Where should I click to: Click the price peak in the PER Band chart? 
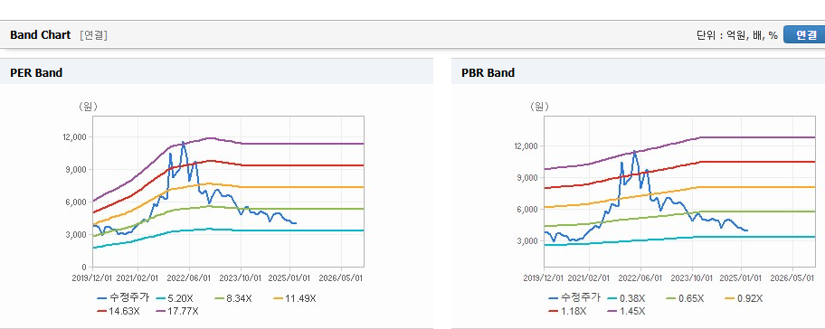tap(183, 142)
